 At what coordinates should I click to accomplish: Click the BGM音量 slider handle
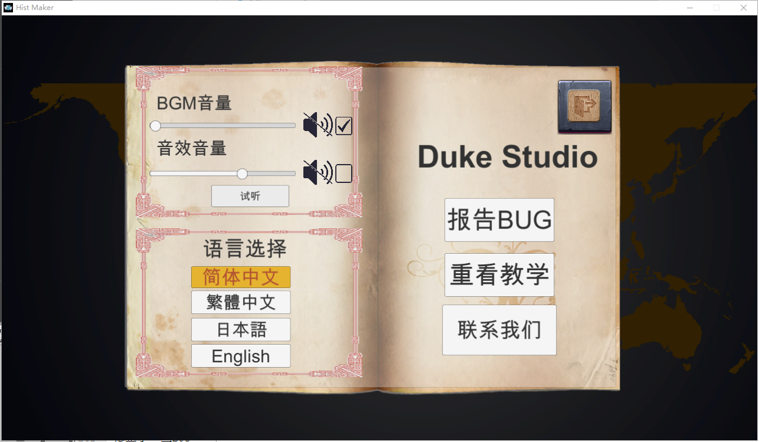155,126
